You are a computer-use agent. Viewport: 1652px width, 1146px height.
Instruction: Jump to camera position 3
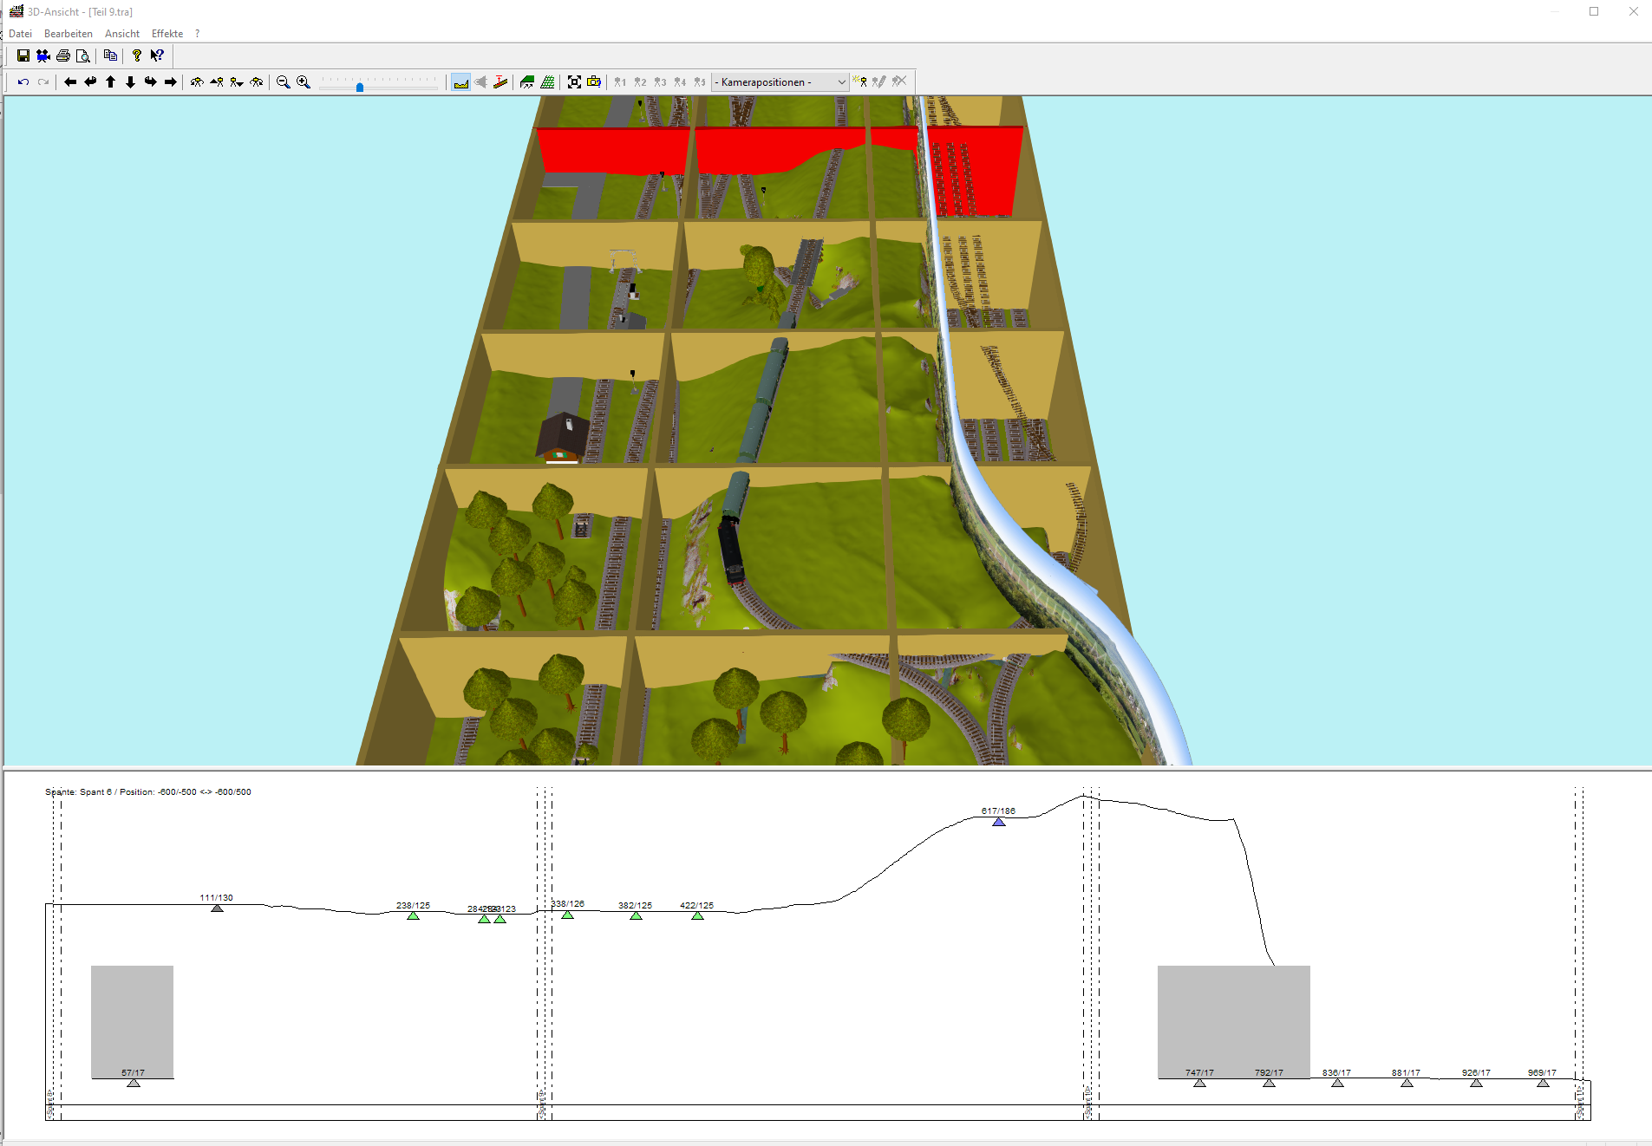tap(660, 81)
